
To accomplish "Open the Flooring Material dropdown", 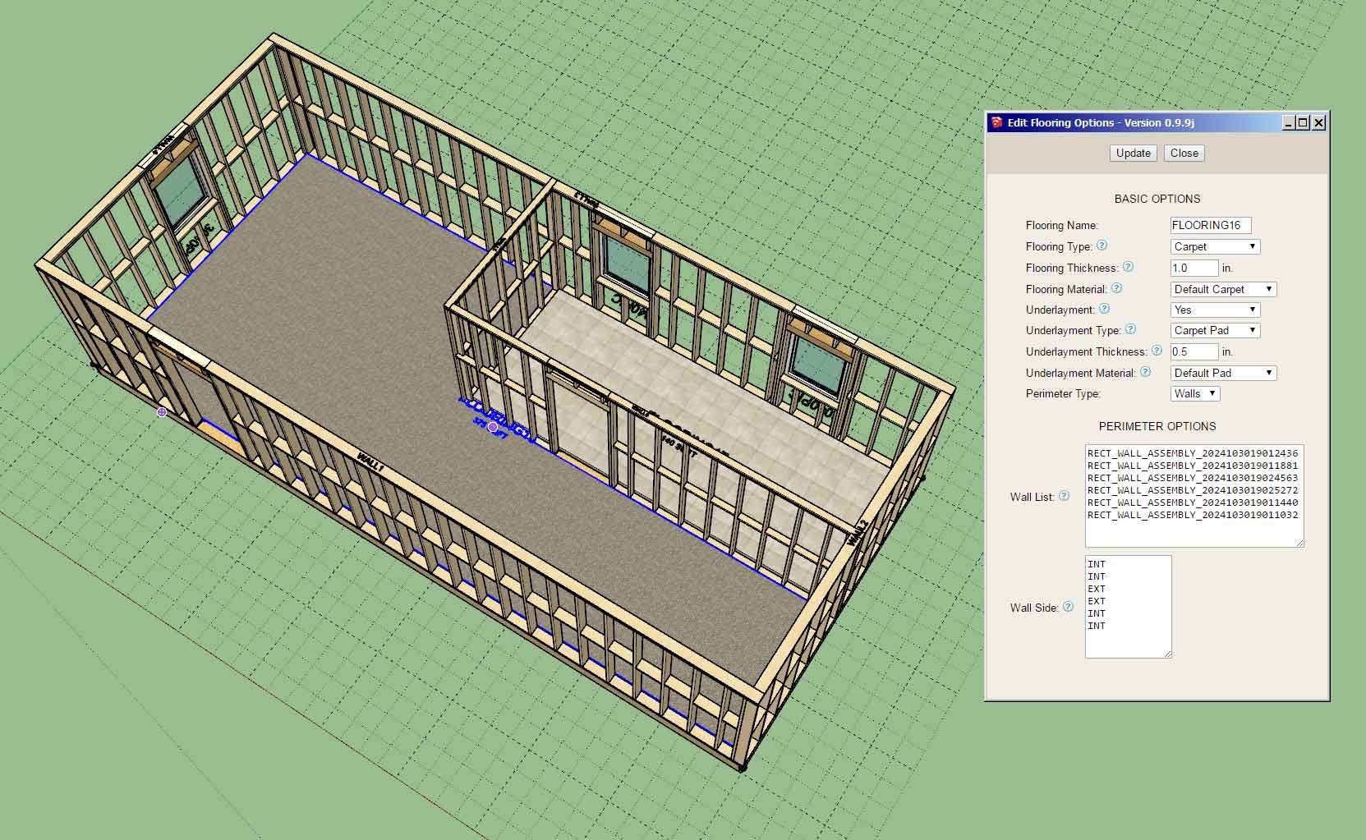I will [x=1224, y=289].
